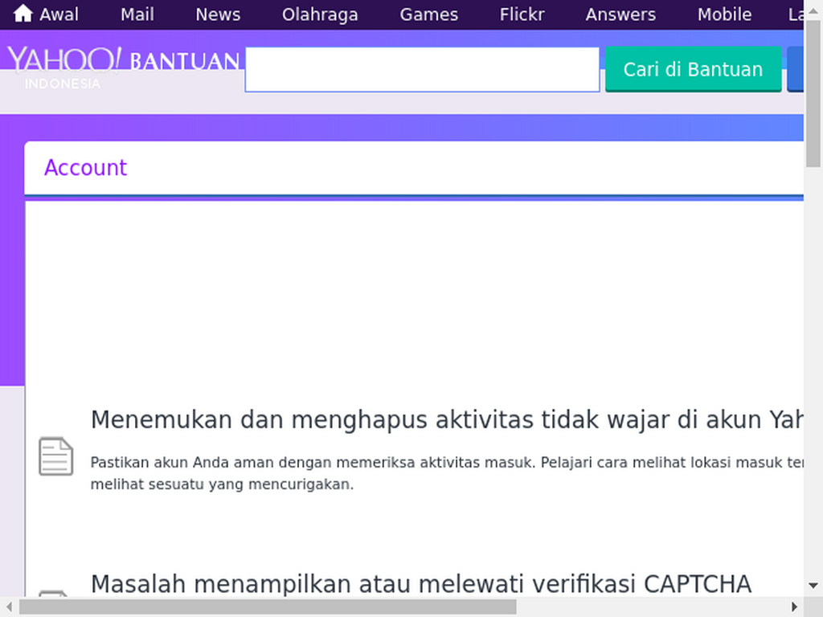This screenshot has height=617, width=823.
Task: Click the Cari di Bantuan button
Action: point(694,69)
